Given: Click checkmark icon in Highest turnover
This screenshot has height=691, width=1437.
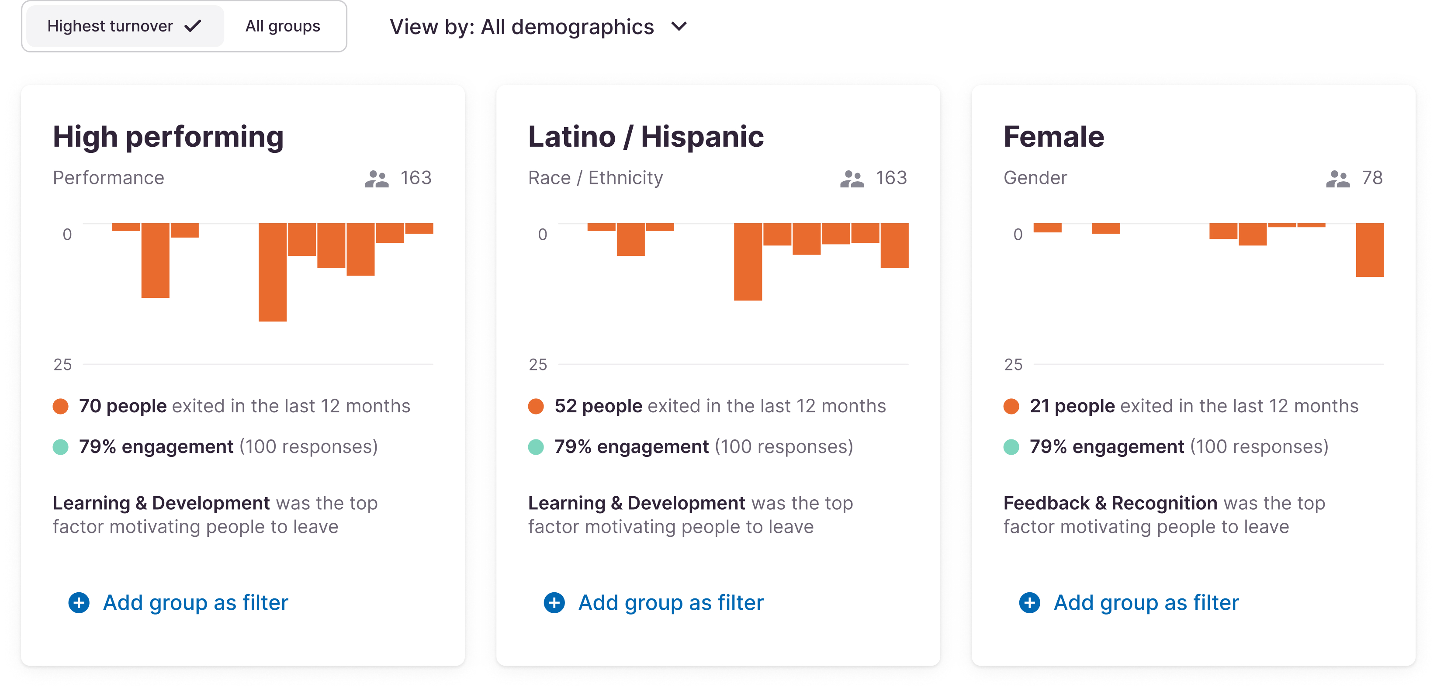Looking at the screenshot, I should [193, 26].
